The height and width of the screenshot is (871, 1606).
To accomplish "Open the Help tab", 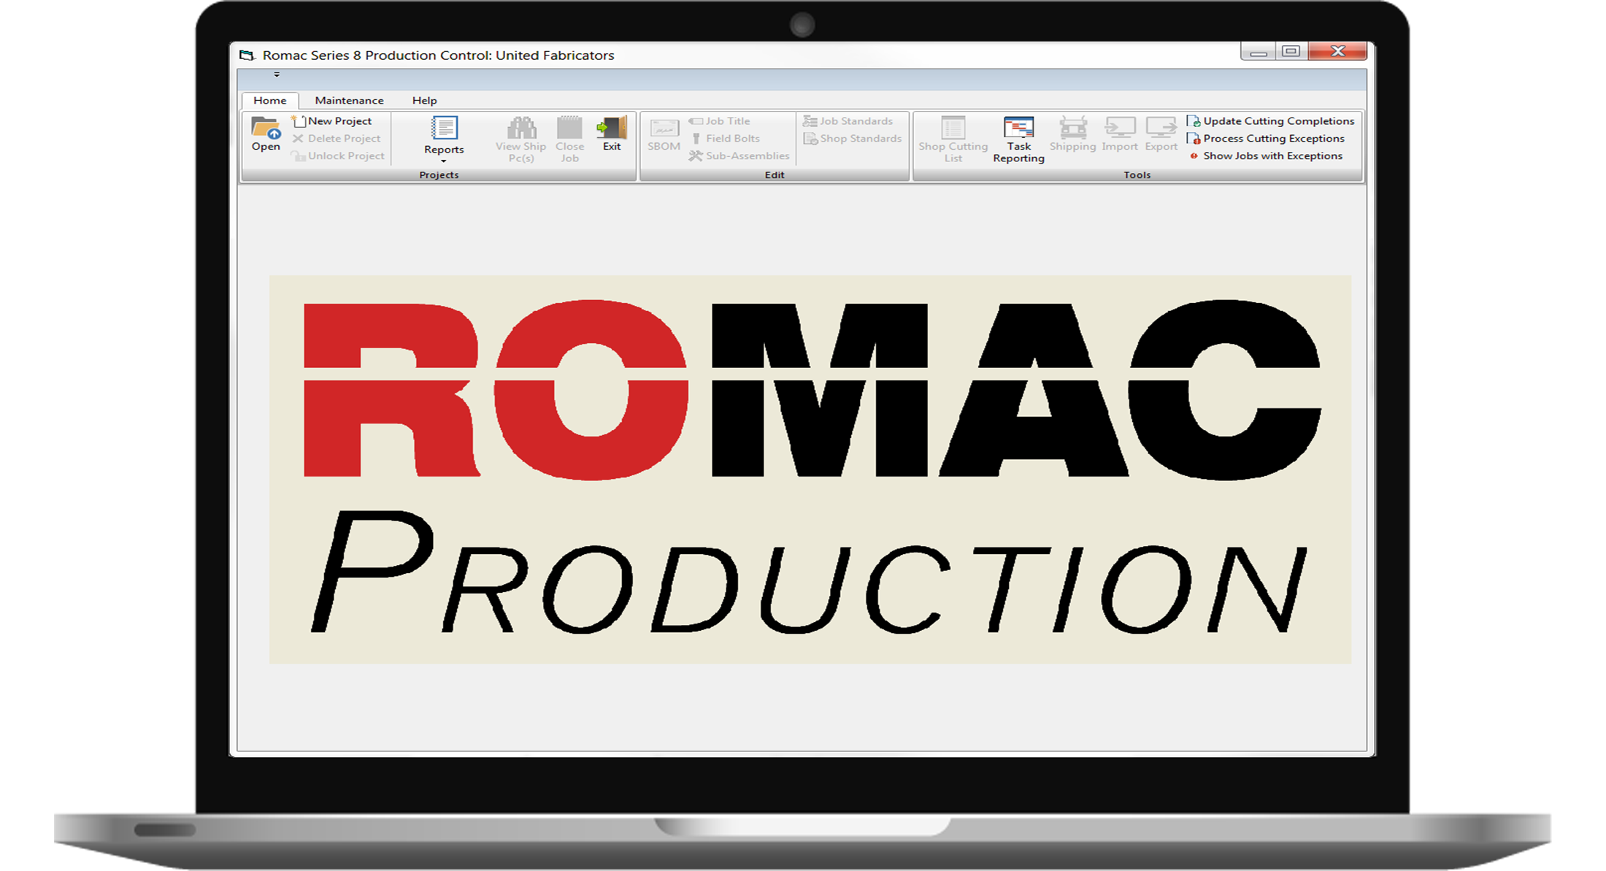I will pyautogui.click(x=424, y=100).
